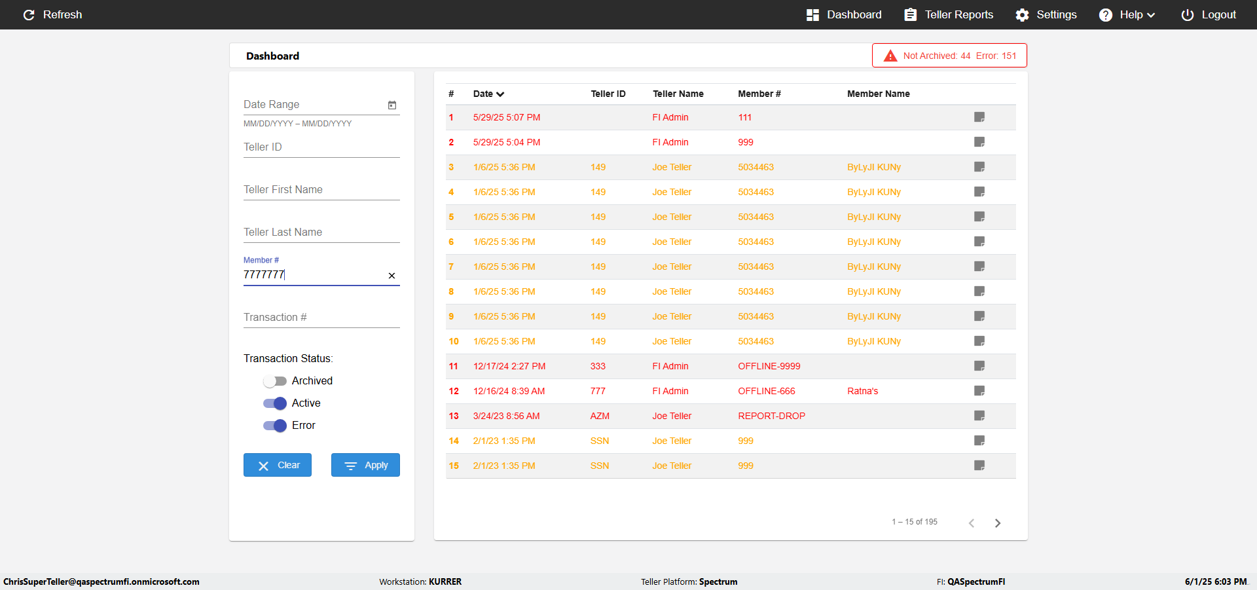Click the note icon on row 11

click(979, 366)
